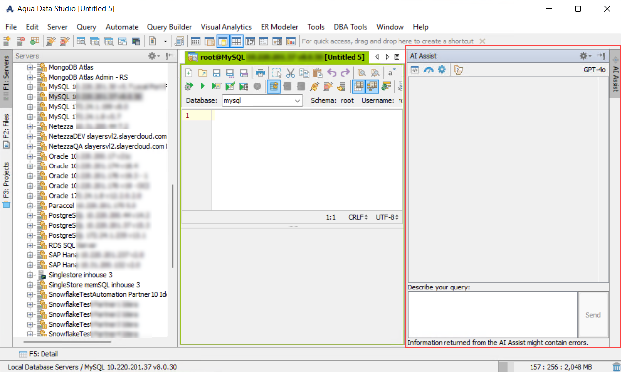
Task: Expand the Paraccel server node
Action: click(30, 206)
